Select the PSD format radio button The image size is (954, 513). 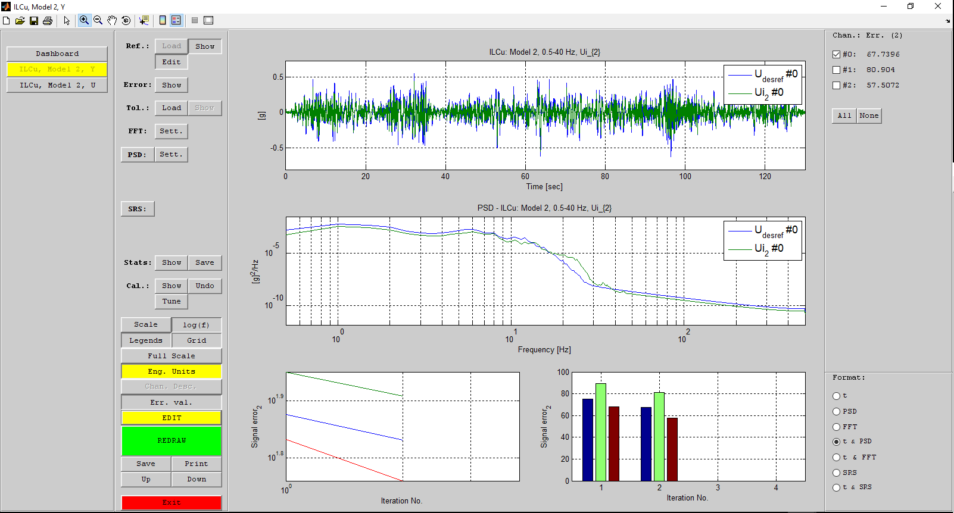click(x=836, y=411)
